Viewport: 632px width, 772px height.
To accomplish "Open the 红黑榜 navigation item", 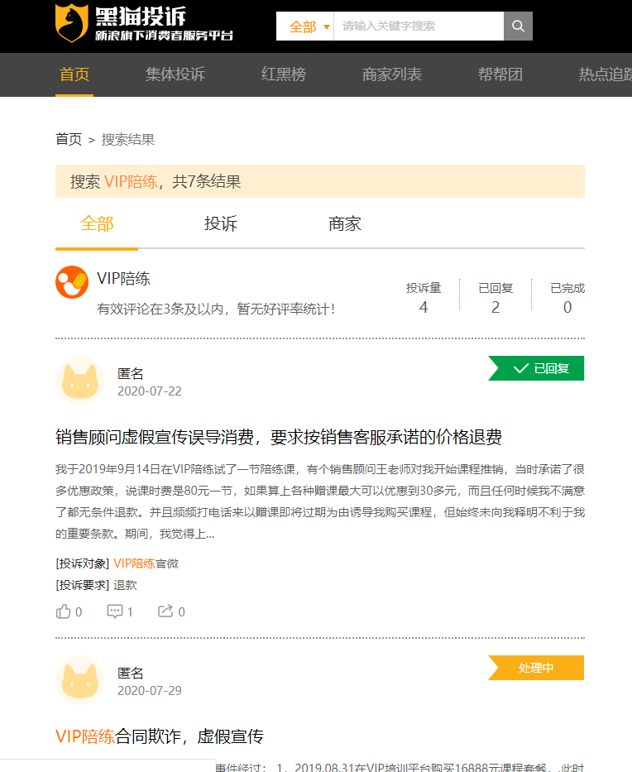I will click(x=284, y=74).
